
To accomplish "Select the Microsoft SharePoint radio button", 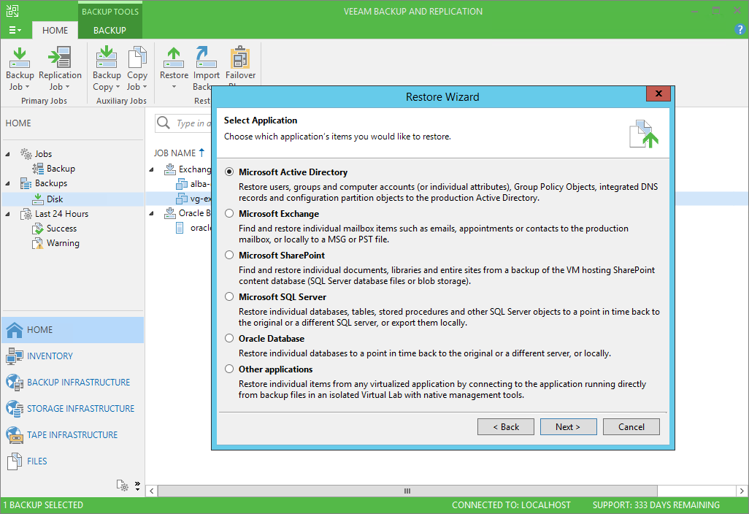I will coord(229,255).
